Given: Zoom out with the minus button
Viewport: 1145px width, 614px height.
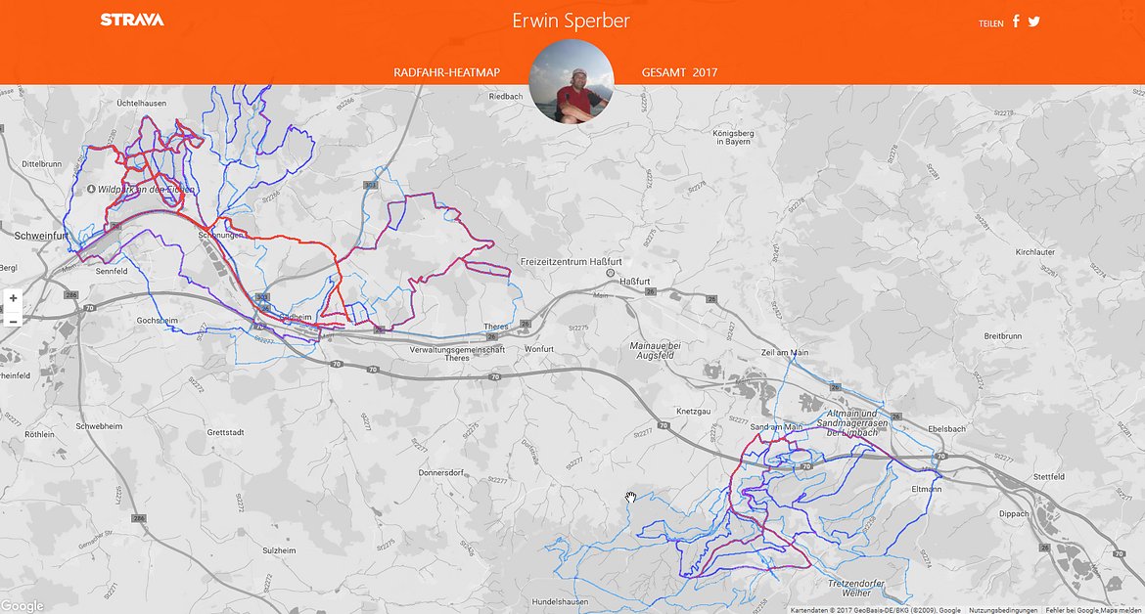Looking at the screenshot, I should (x=13, y=320).
